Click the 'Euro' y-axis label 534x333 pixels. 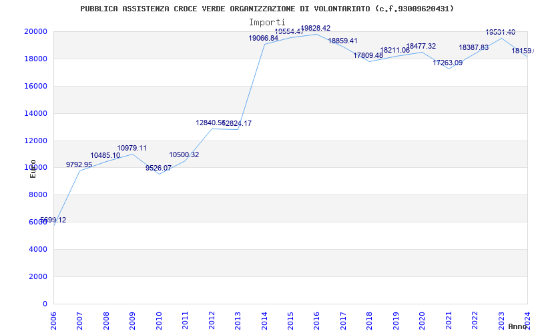click(x=33, y=169)
